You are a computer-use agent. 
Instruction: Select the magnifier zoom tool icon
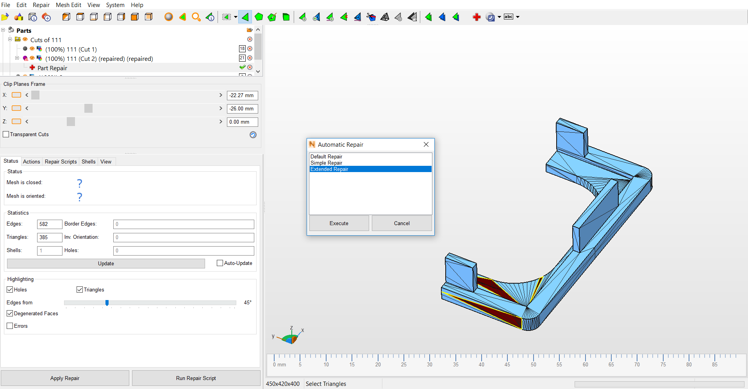coord(196,17)
